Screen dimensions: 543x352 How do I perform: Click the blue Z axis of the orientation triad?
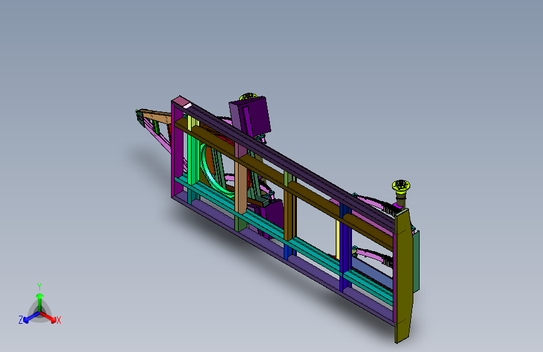click(31, 318)
